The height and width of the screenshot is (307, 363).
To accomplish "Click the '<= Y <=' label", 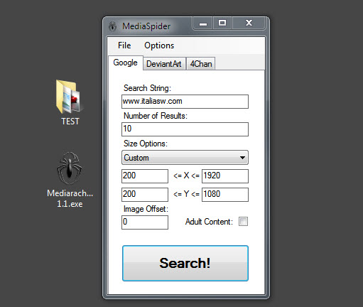I will (x=186, y=194).
